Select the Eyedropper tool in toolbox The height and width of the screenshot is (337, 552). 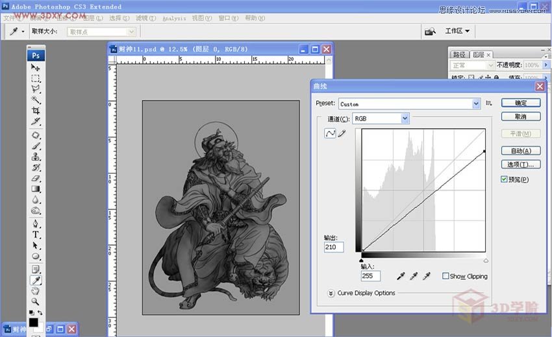pyautogui.click(x=36, y=280)
